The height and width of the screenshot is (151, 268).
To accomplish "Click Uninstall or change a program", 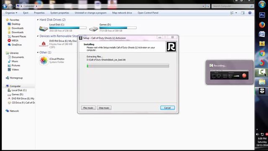I will click(90, 13).
